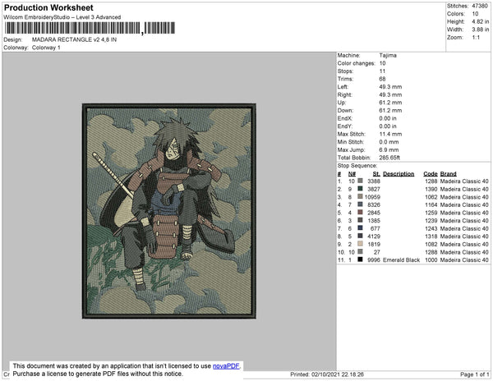This screenshot has height=381, width=493.
Task: Click the 'Production Worksheet' title
Action: [48, 8]
